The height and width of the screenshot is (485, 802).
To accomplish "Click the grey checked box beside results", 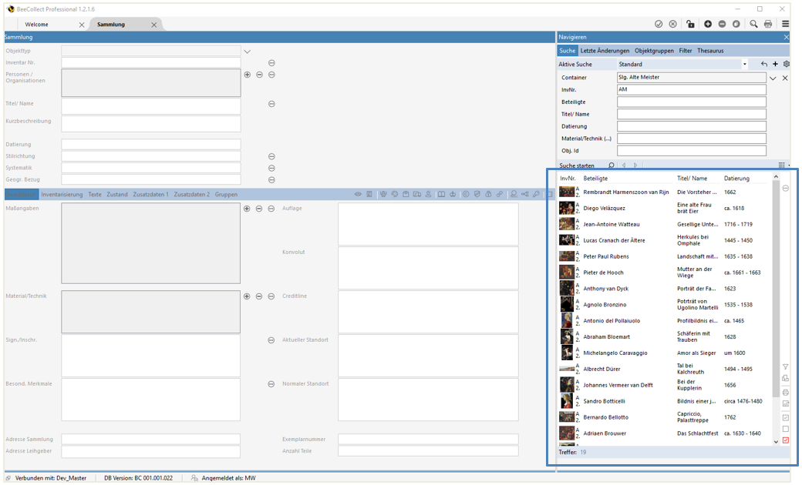I will tap(786, 417).
